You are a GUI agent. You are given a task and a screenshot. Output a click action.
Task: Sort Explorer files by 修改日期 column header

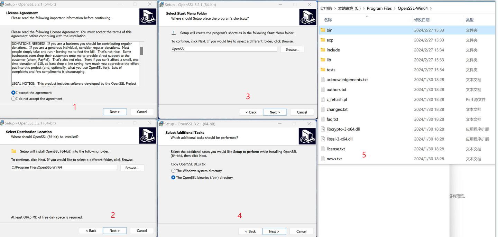coord(422,20)
